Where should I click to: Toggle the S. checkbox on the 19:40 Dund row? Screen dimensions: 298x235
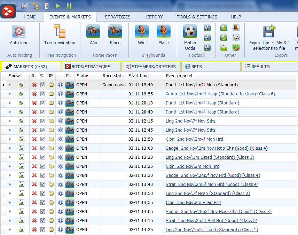pos(42,85)
